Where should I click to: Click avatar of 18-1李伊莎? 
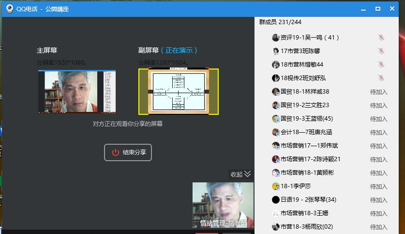coord(275,186)
